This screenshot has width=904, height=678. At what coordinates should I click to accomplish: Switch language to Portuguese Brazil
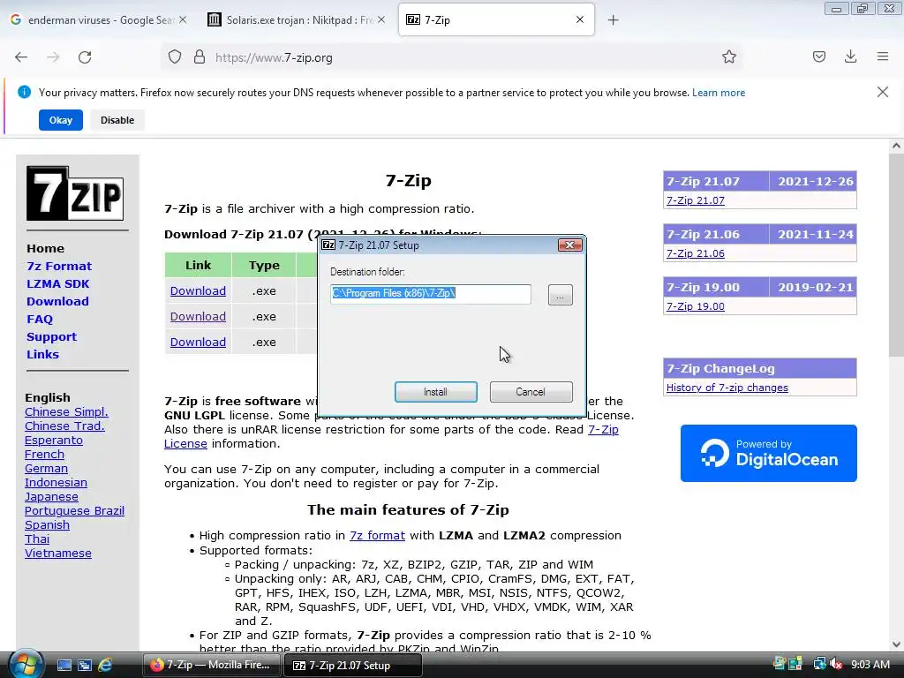coord(74,511)
